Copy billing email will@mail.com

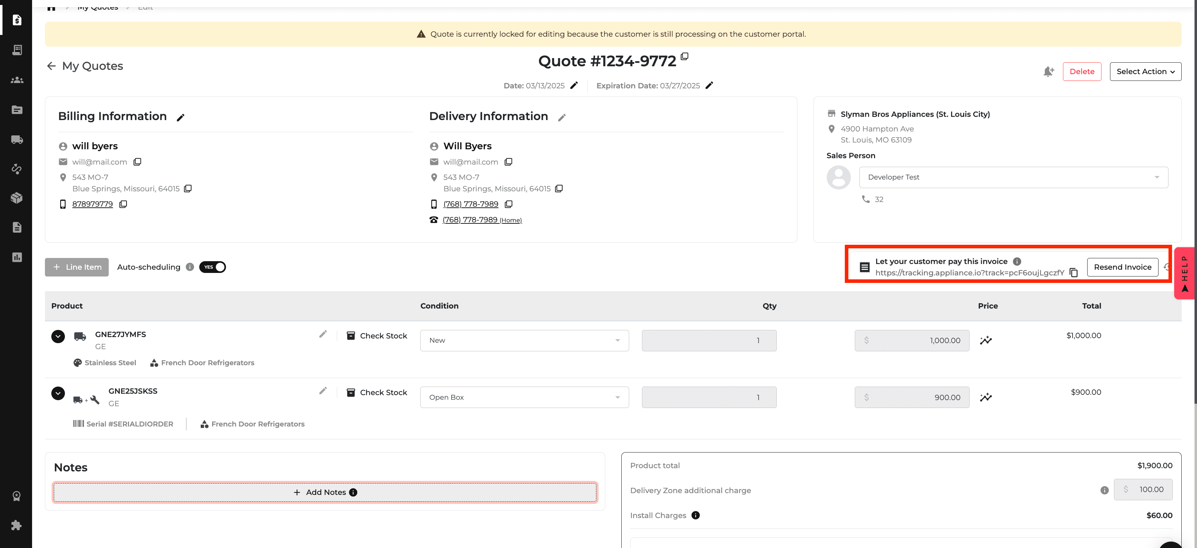pos(138,162)
